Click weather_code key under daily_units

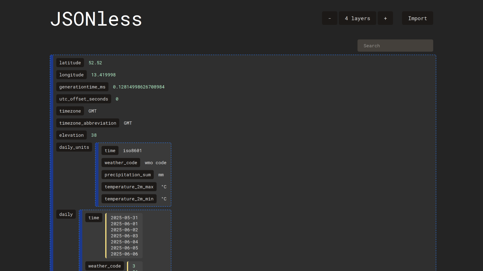point(121,163)
